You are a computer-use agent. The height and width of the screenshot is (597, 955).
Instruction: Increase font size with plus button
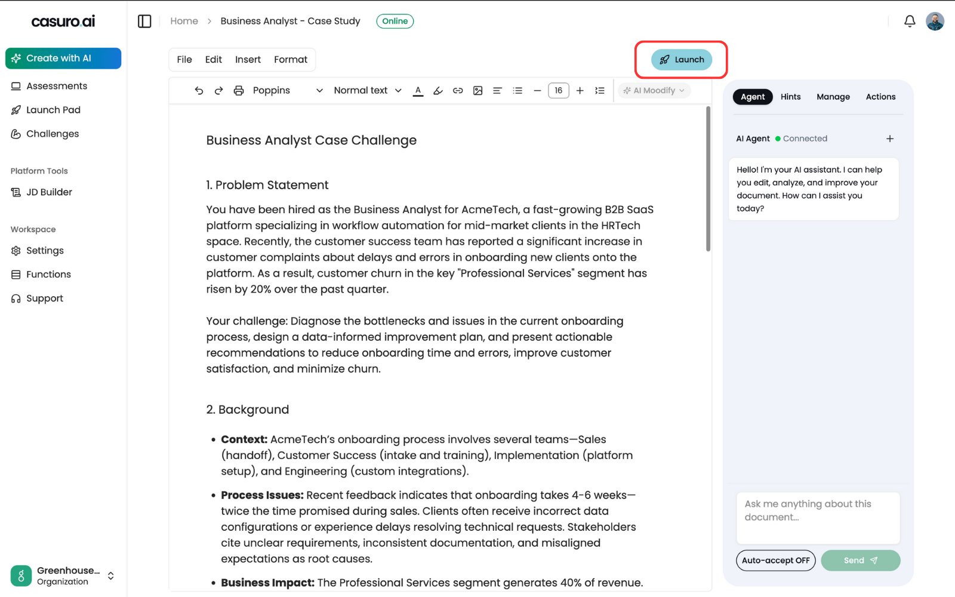click(580, 91)
